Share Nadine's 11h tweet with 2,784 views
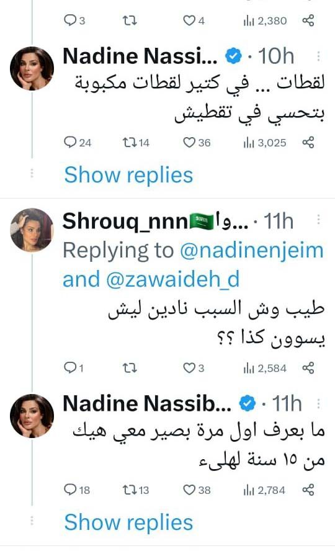Viewport: 335px width, 551px height. (308, 490)
